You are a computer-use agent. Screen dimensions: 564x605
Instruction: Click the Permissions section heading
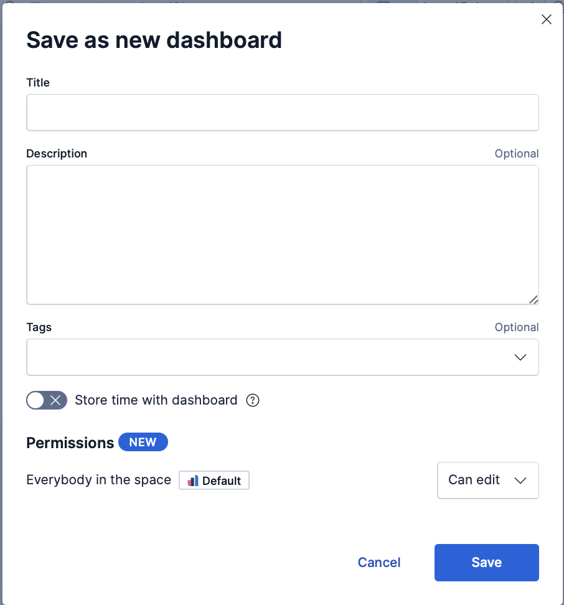click(x=70, y=443)
